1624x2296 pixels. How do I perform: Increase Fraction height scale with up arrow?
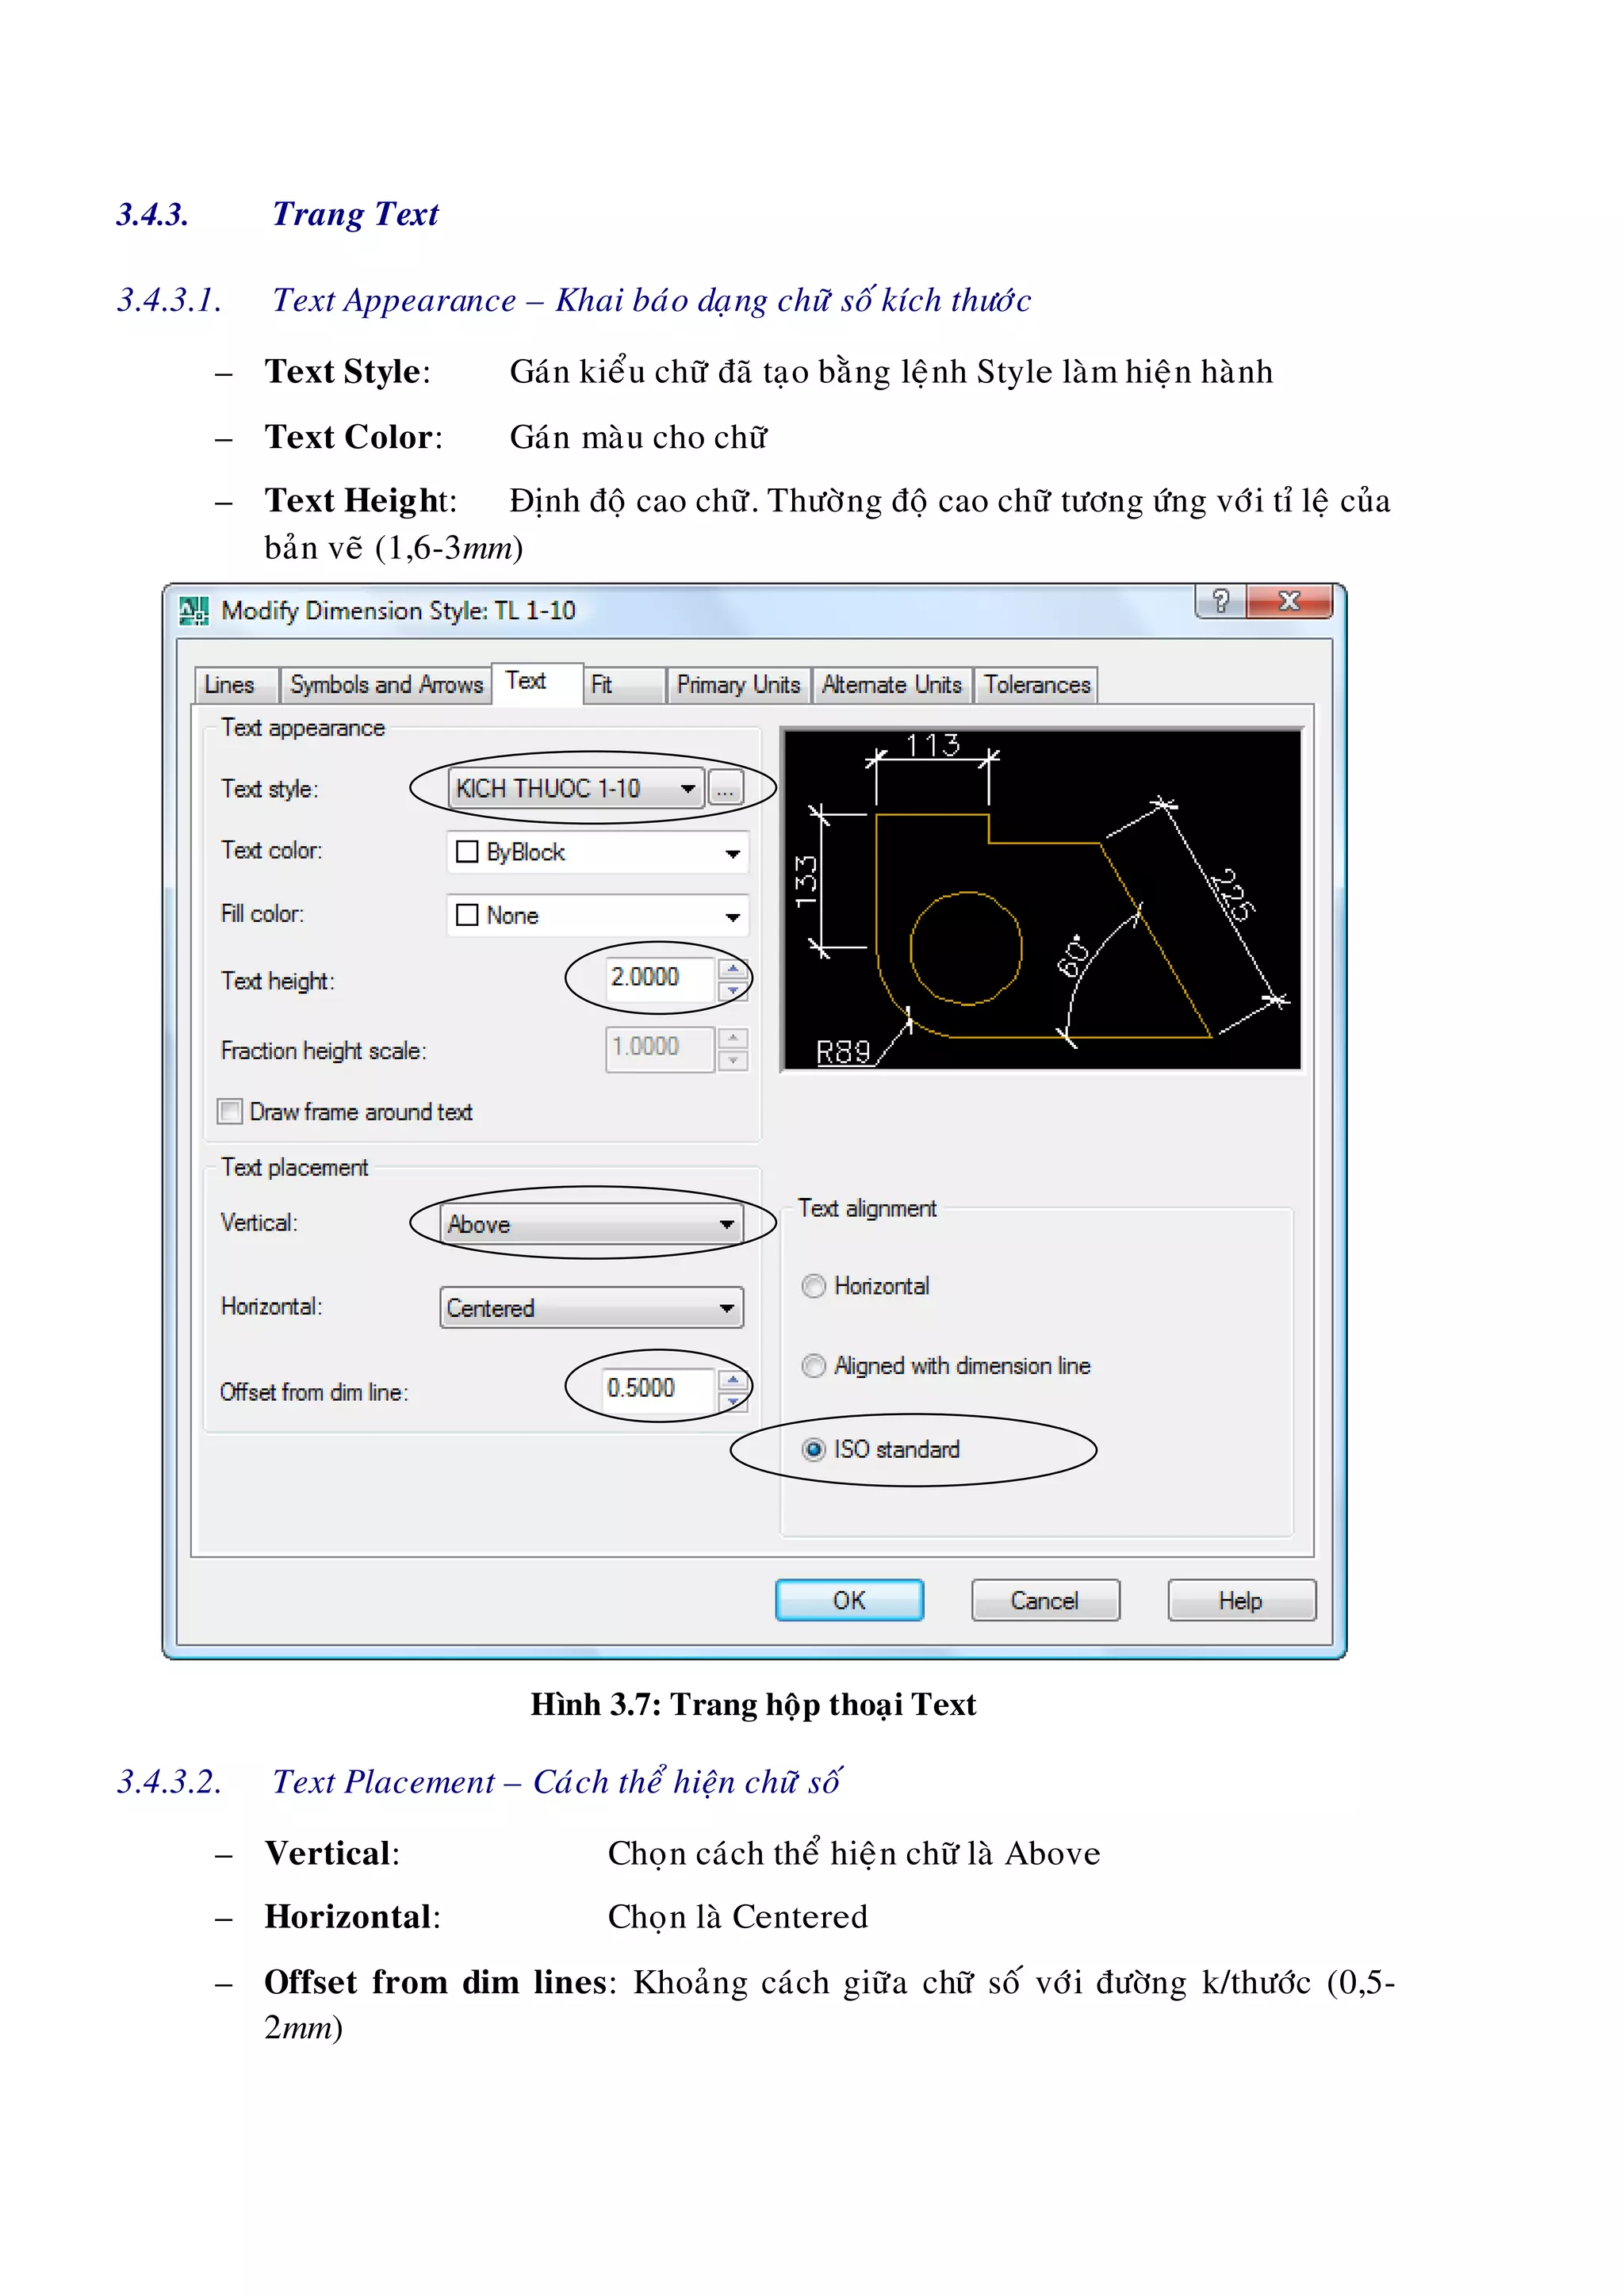click(x=733, y=1038)
